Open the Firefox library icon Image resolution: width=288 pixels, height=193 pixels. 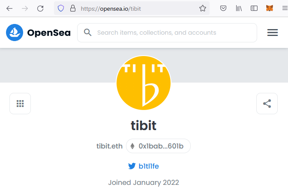(239, 8)
